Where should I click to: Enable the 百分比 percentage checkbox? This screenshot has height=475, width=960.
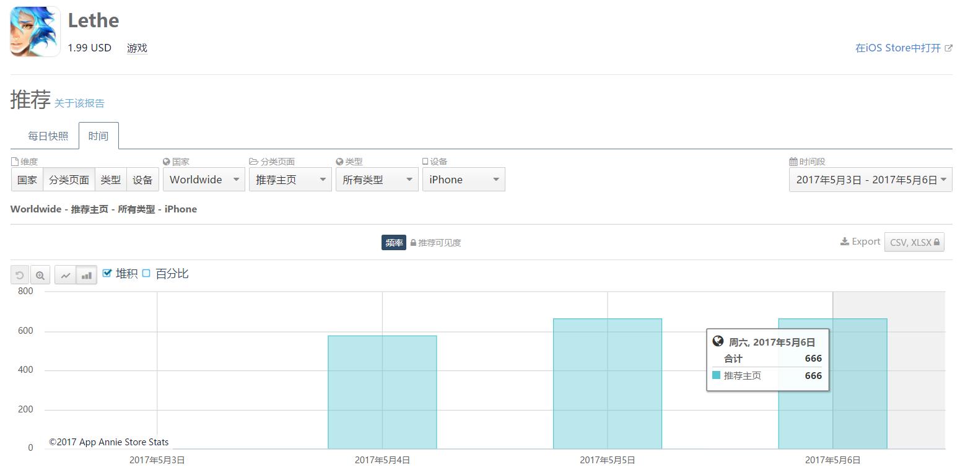(147, 273)
